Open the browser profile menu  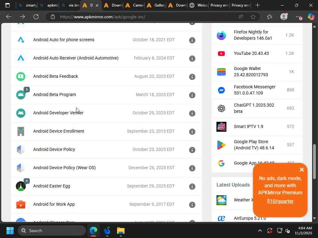[284, 17]
